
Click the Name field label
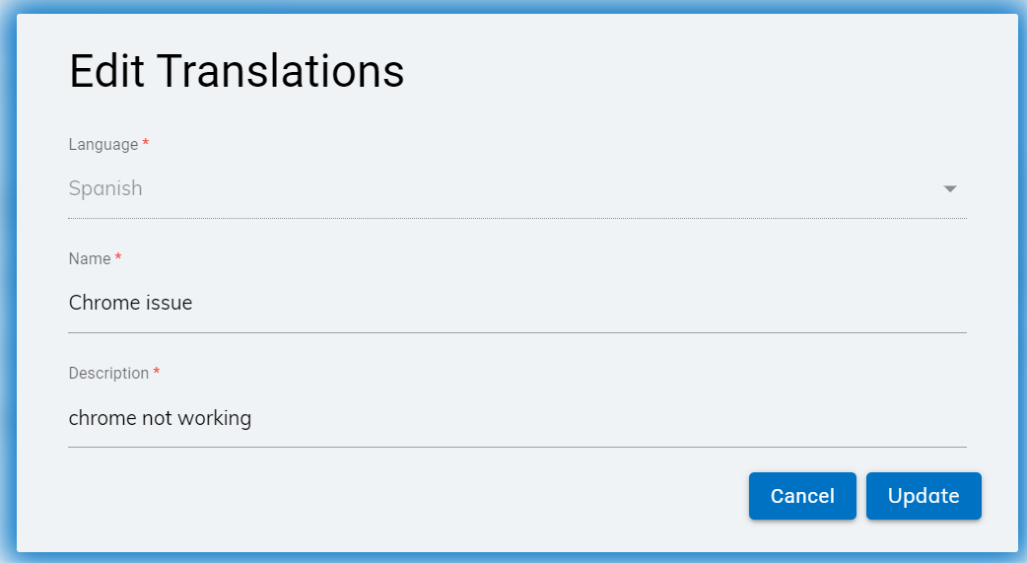coord(90,259)
